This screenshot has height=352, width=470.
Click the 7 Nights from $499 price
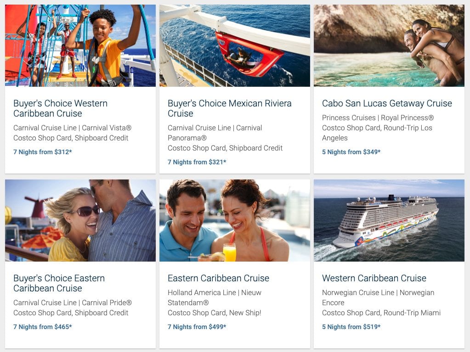[x=197, y=327]
